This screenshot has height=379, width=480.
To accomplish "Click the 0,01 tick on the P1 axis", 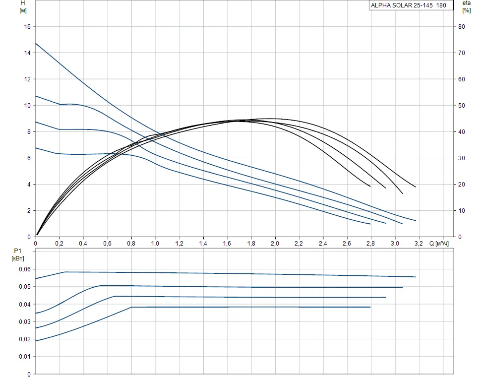I will (x=25, y=357).
